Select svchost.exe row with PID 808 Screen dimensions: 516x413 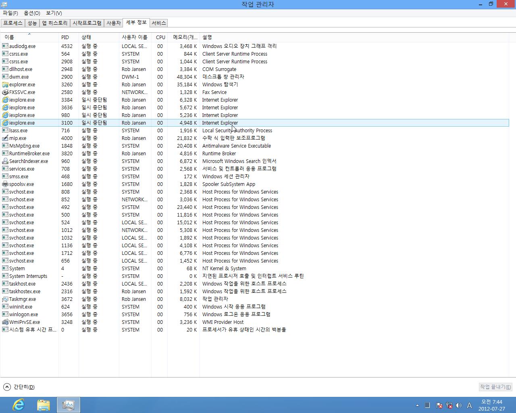pyautogui.click(x=255, y=192)
